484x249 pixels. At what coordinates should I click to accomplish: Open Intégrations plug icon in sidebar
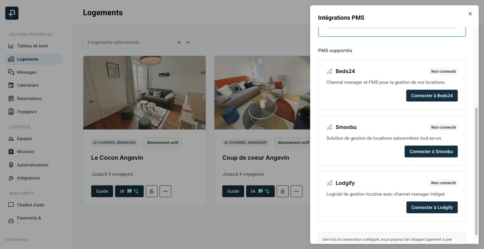tap(11, 178)
